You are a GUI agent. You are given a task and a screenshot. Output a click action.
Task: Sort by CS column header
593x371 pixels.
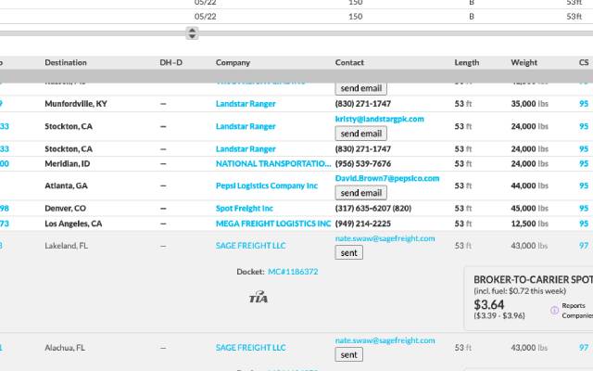click(x=584, y=62)
